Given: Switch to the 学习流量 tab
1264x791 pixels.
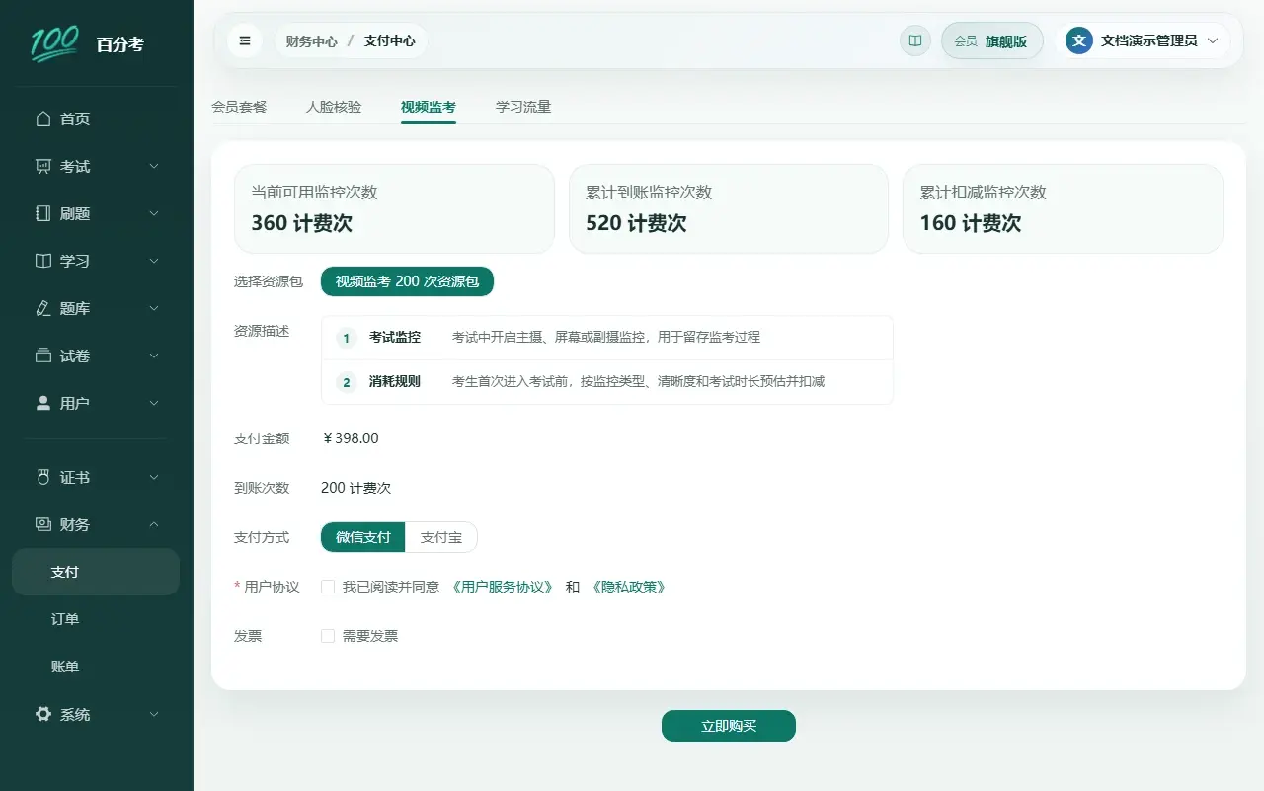Looking at the screenshot, I should point(523,107).
